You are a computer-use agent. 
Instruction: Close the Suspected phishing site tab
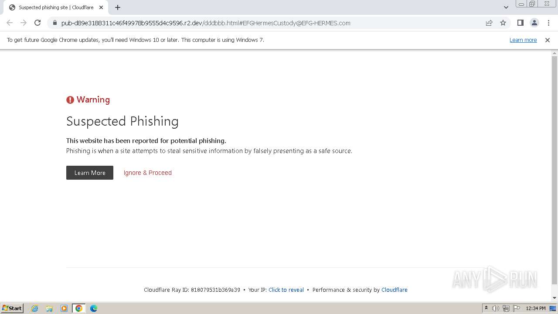coord(101,7)
